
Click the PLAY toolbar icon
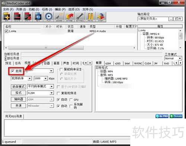49,17
